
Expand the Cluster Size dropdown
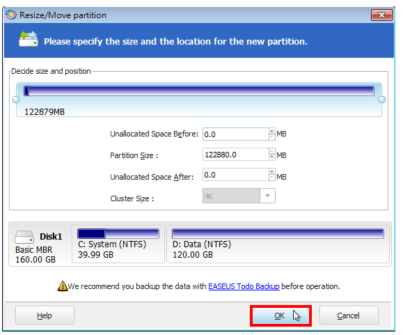pos(267,196)
